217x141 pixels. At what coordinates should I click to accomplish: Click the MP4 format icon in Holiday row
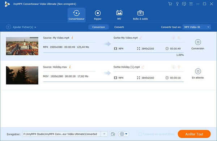pyautogui.click(x=115, y=78)
